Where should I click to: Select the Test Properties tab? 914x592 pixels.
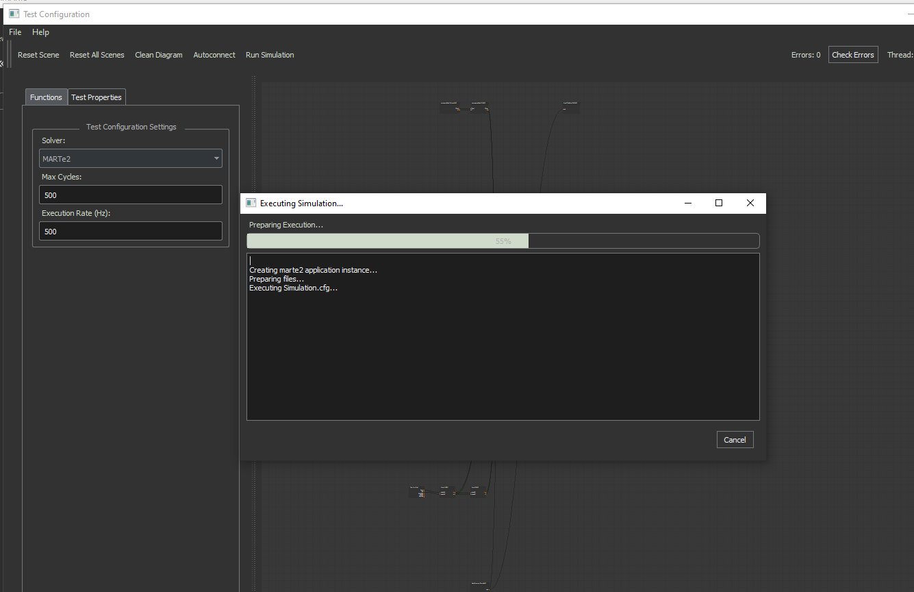[97, 97]
